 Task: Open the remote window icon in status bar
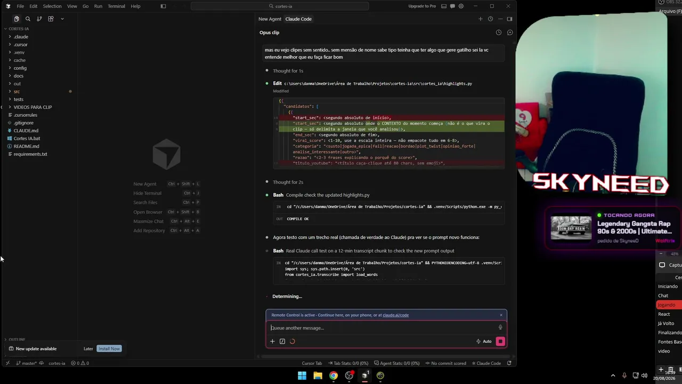pos(7,363)
